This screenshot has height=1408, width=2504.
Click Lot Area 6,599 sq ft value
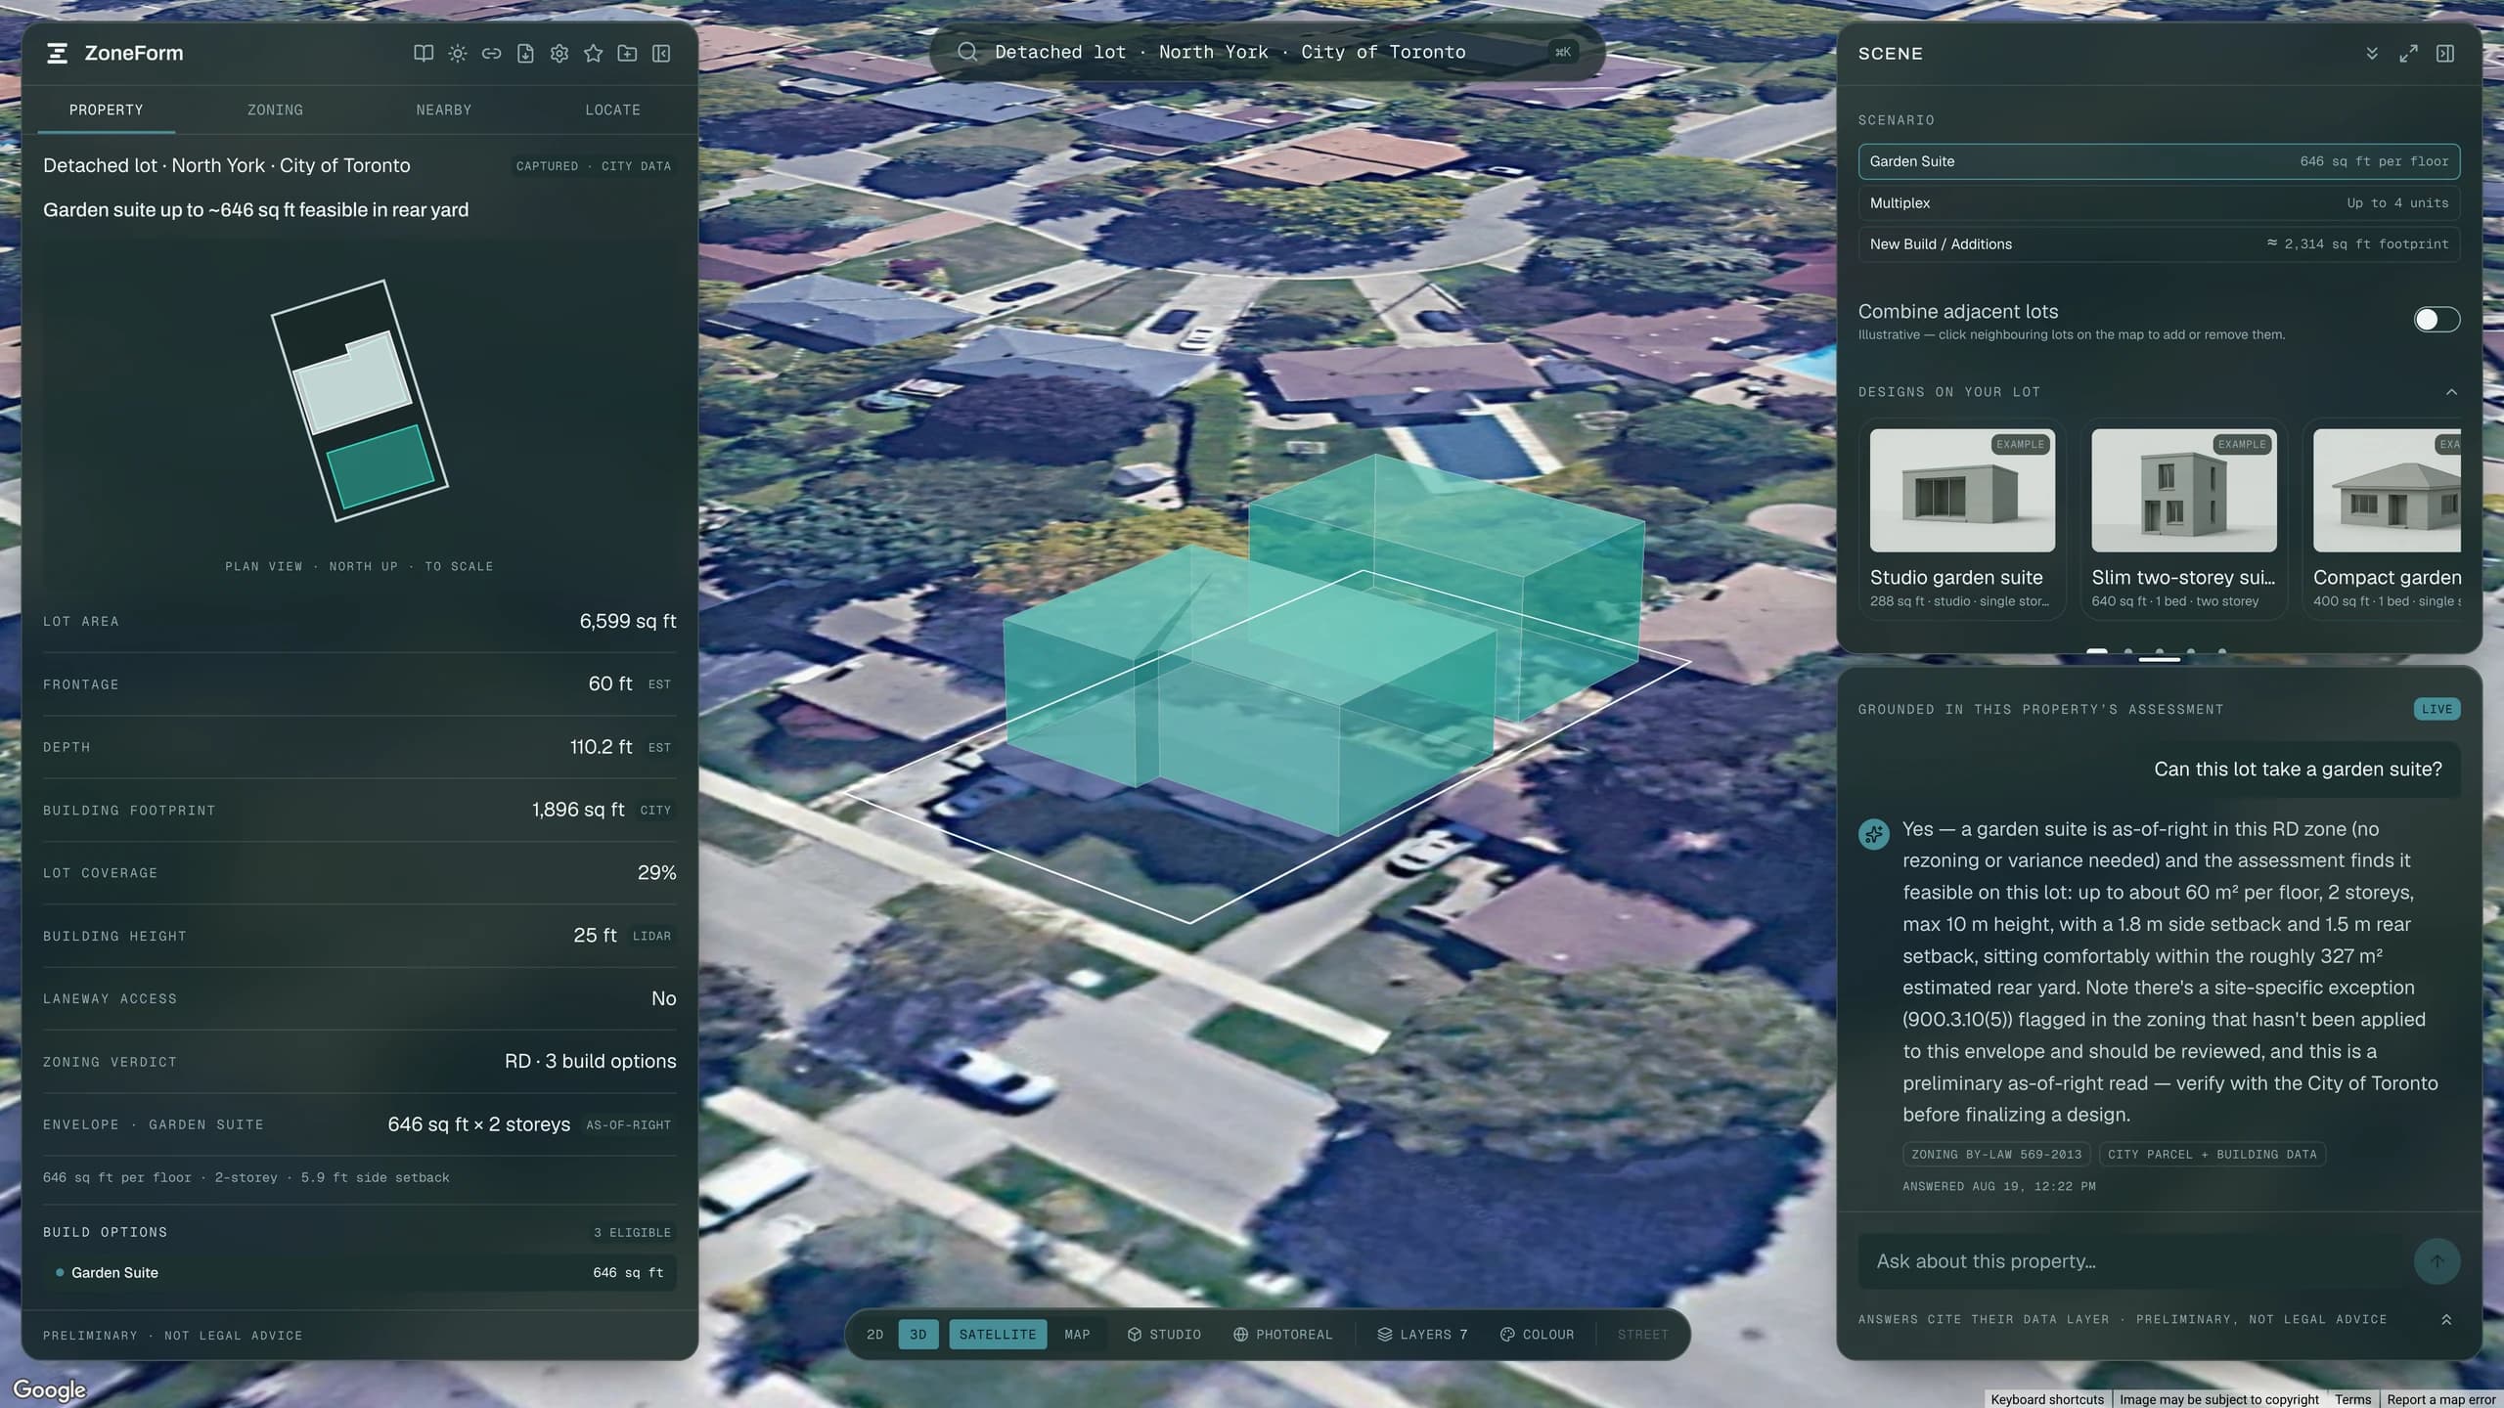627,622
